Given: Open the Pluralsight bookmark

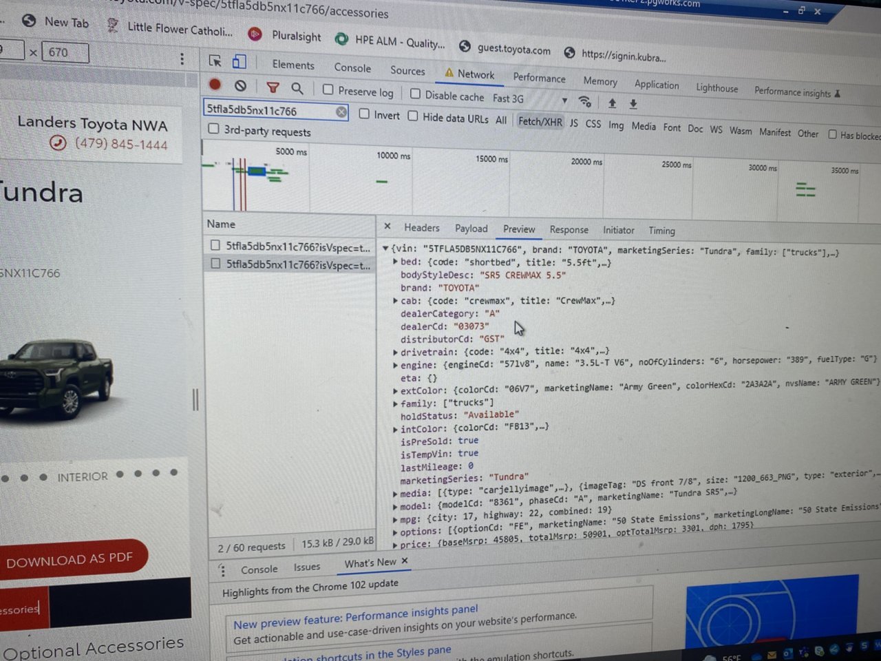Looking at the screenshot, I should pyautogui.click(x=285, y=35).
